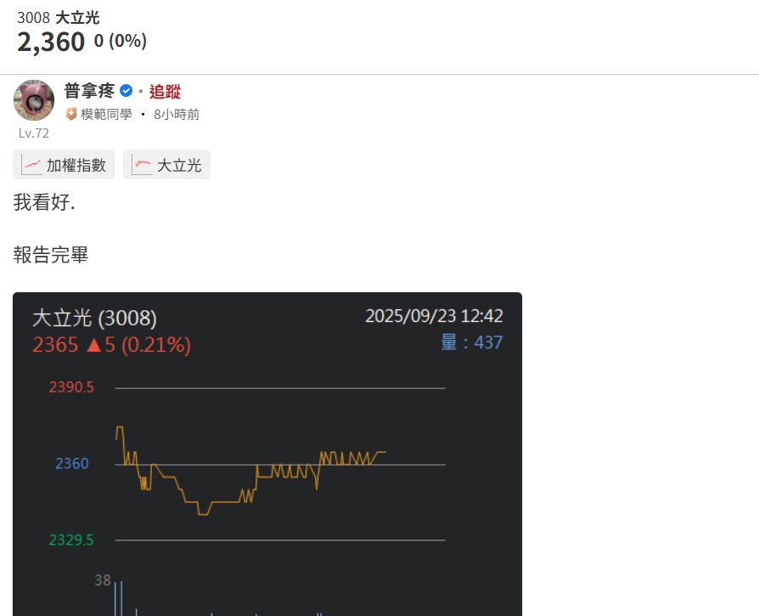Click the chart date 2025/09/23 12:42

(x=434, y=316)
